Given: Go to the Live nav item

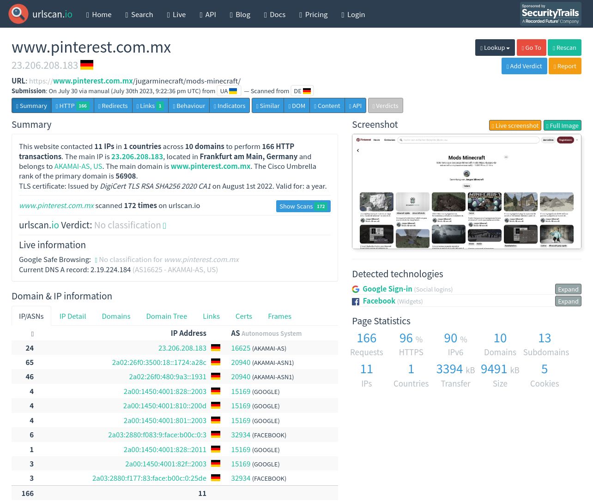Looking at the screenshot, I should pyautogui.click(x=176, y=14).
